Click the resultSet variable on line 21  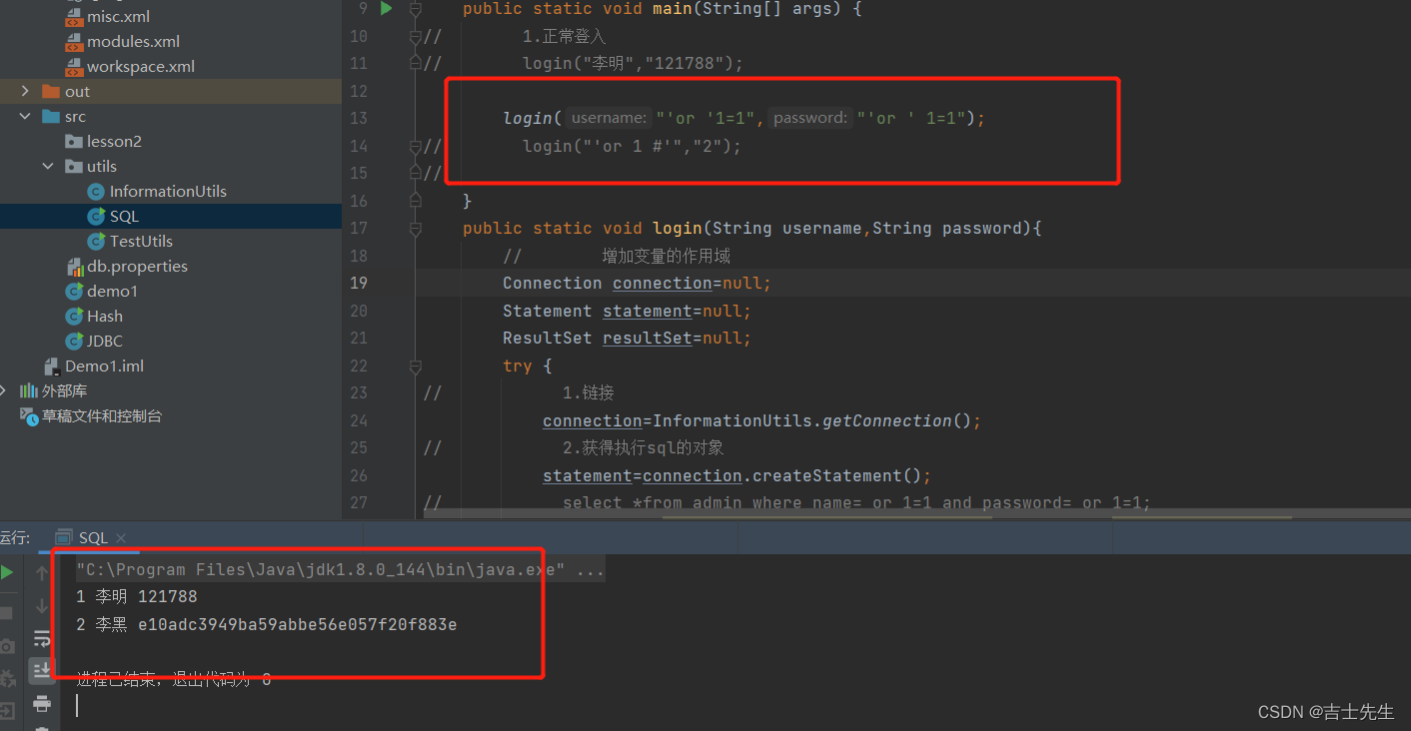click(x=647, y=338)
